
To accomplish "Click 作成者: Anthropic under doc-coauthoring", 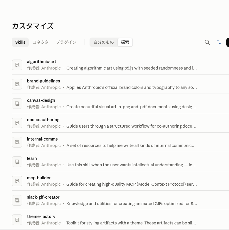I will [x=44, y=126].
